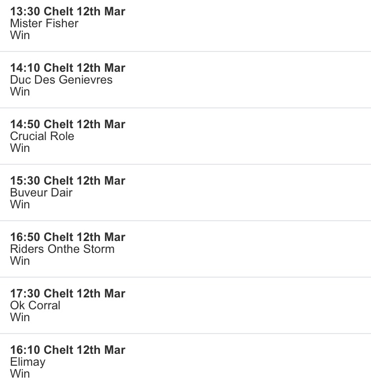The height and width of the screenshot is (387, 371).
Task: Select the Elimay selection
Action: tap(28, 362)
